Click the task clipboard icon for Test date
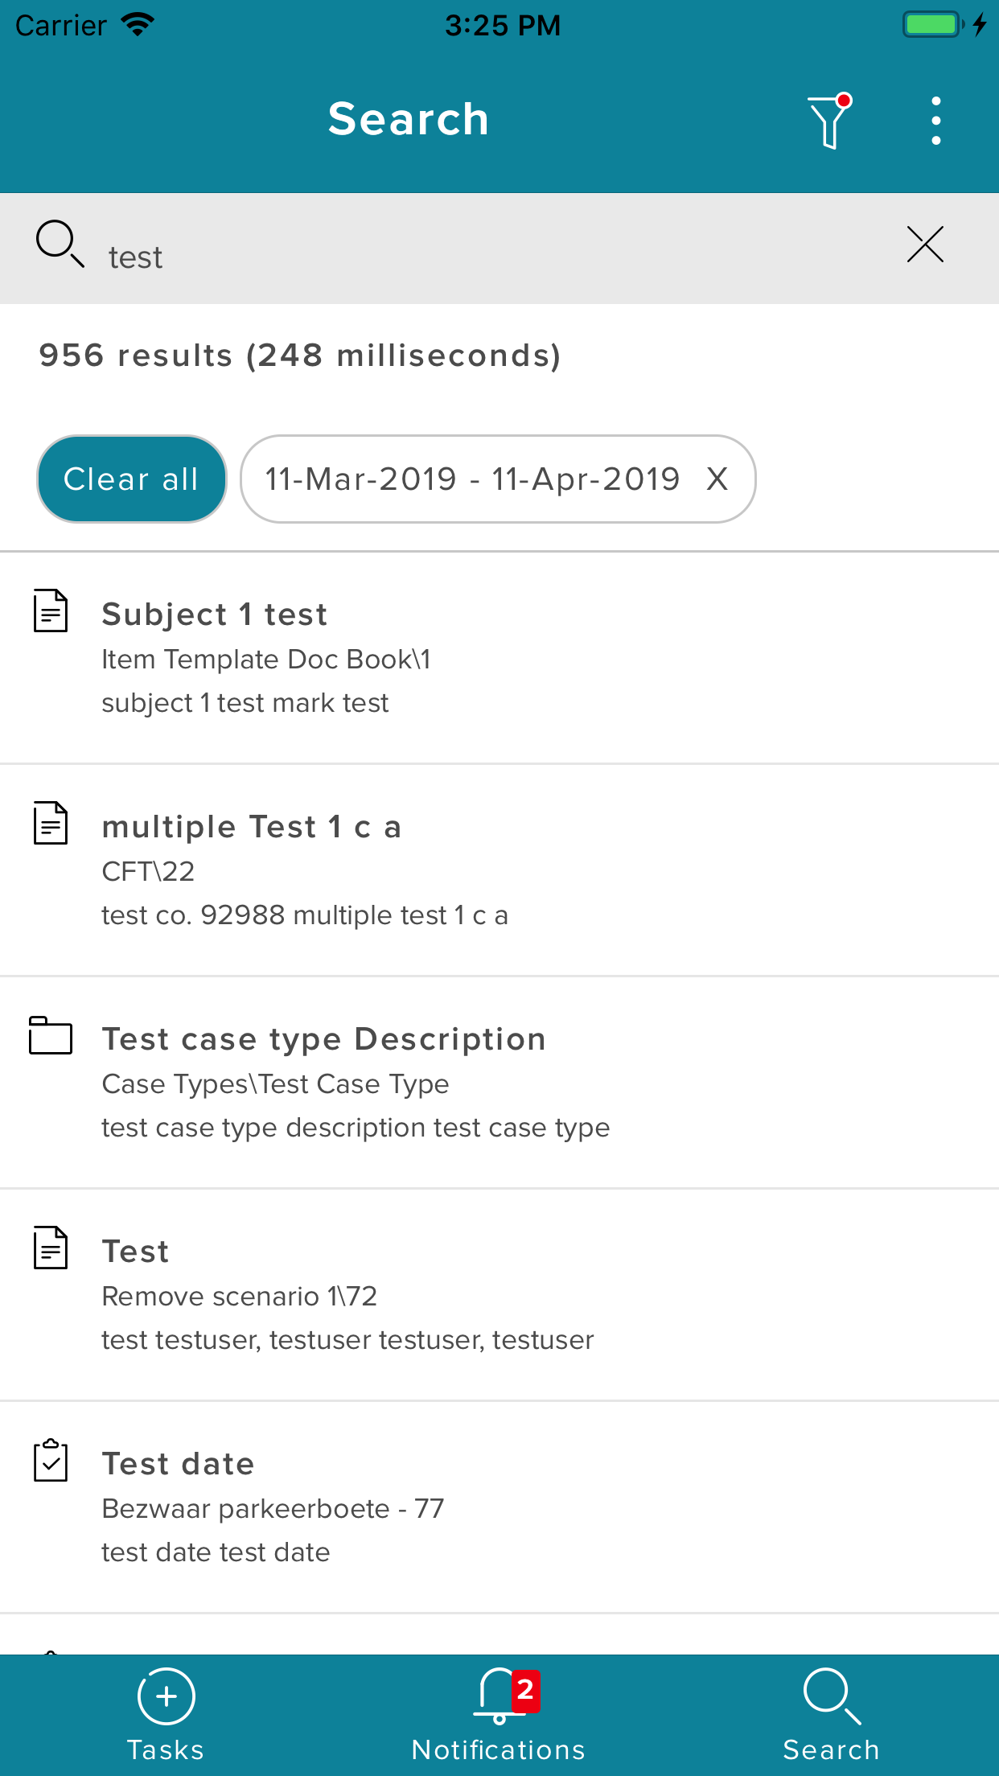Viewport: 999px width, 1776px height. tap(51, 1460)
